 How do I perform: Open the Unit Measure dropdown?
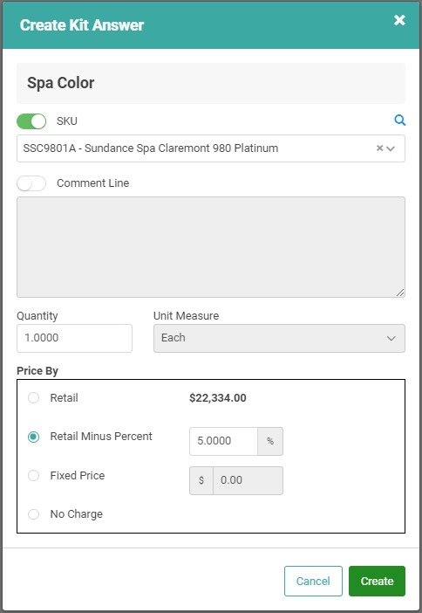[x=279, y=338]
